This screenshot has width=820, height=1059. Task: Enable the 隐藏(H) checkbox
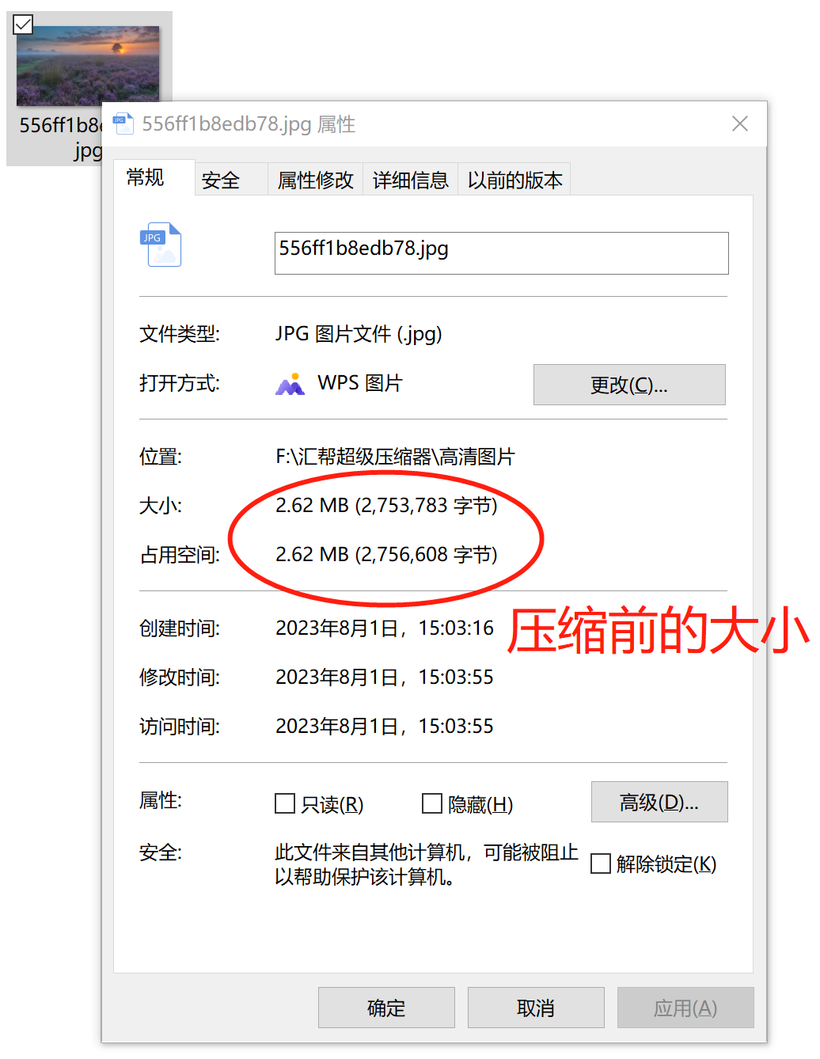point(432,803)
